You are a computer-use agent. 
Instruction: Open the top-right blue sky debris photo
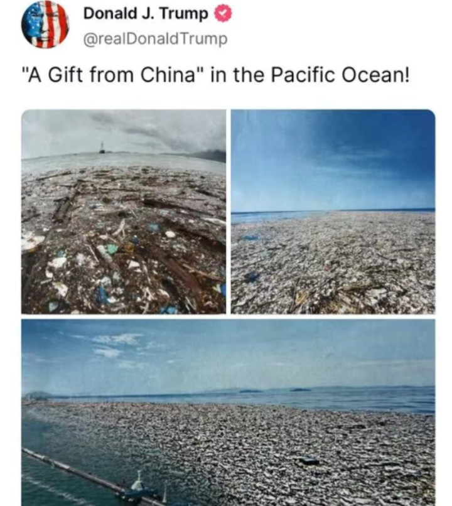click(333, 212)
